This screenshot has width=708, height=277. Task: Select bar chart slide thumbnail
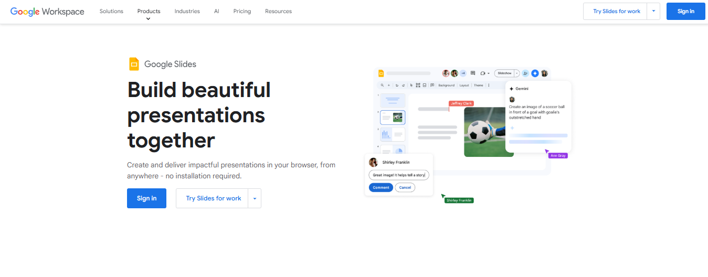[x=393, y=135]
